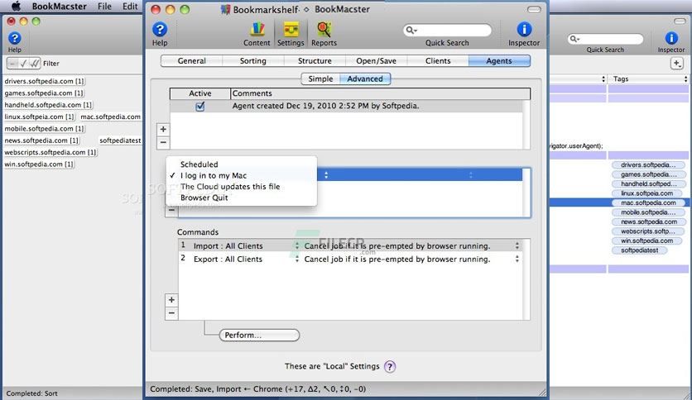Open the trigger type dropdown arrows
The image size is (692, 400).
tap(326, 175)
